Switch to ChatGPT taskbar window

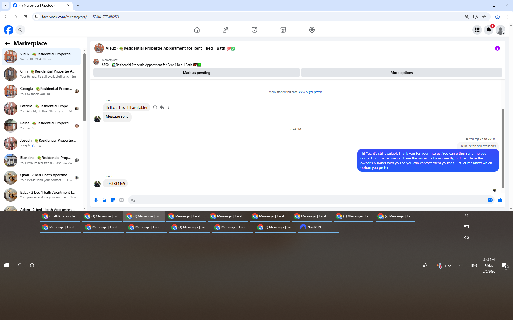click(x=60, y=216)
